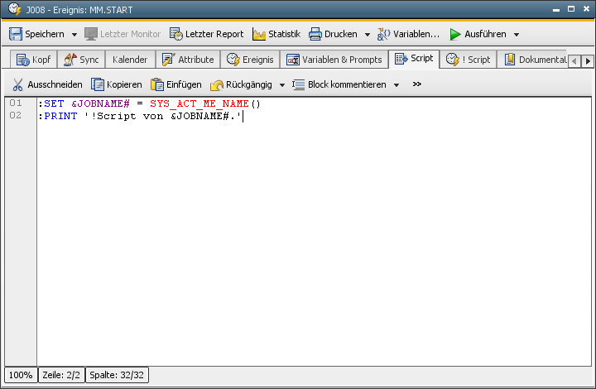
Task: Click the Einfügen label
Action: [184, 84]
